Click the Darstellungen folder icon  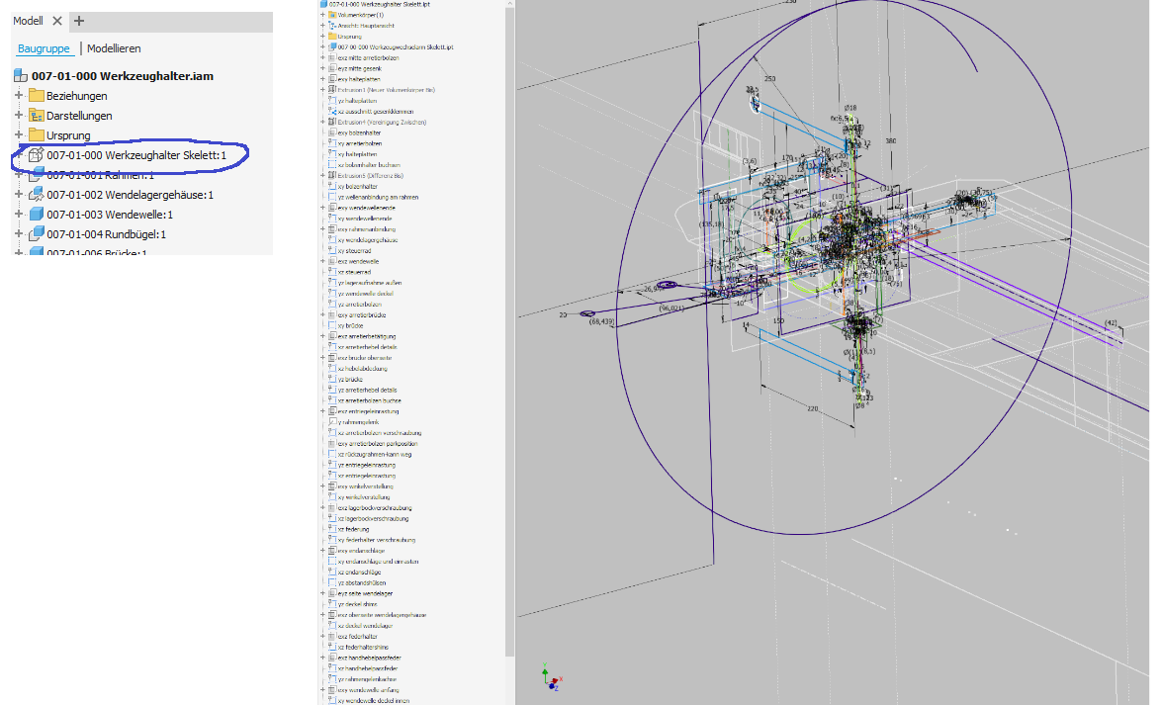coord(37,115)
